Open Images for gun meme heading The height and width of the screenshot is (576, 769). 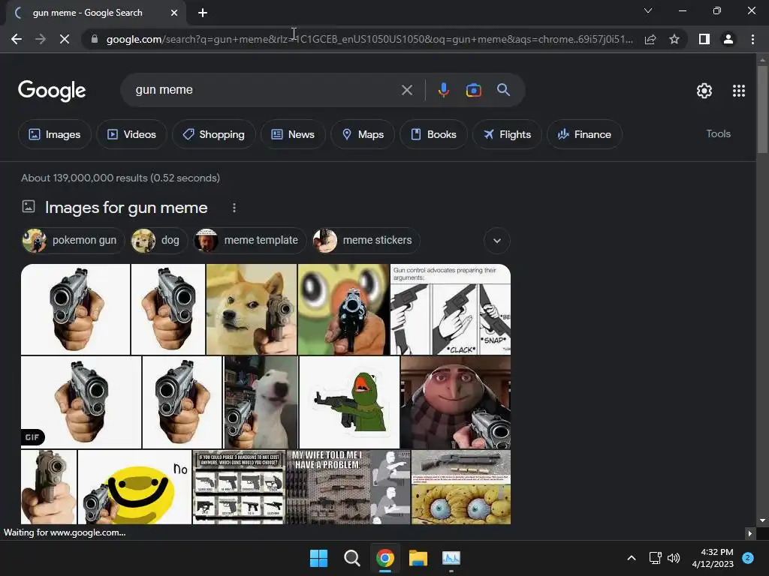point(126,208)
